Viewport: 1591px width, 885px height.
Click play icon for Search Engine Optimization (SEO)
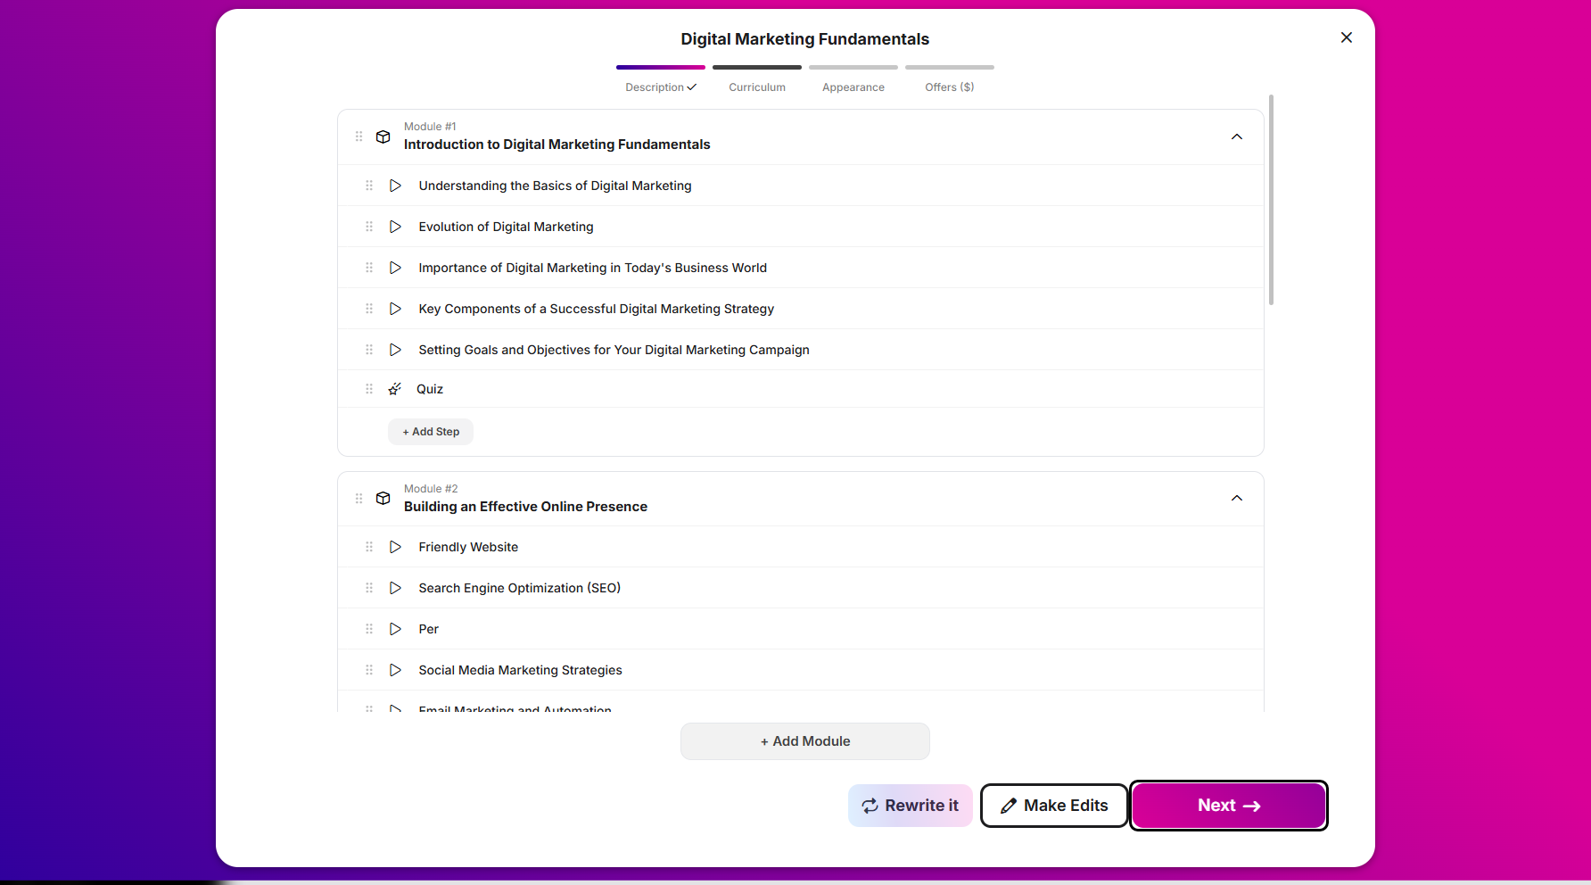395,588
